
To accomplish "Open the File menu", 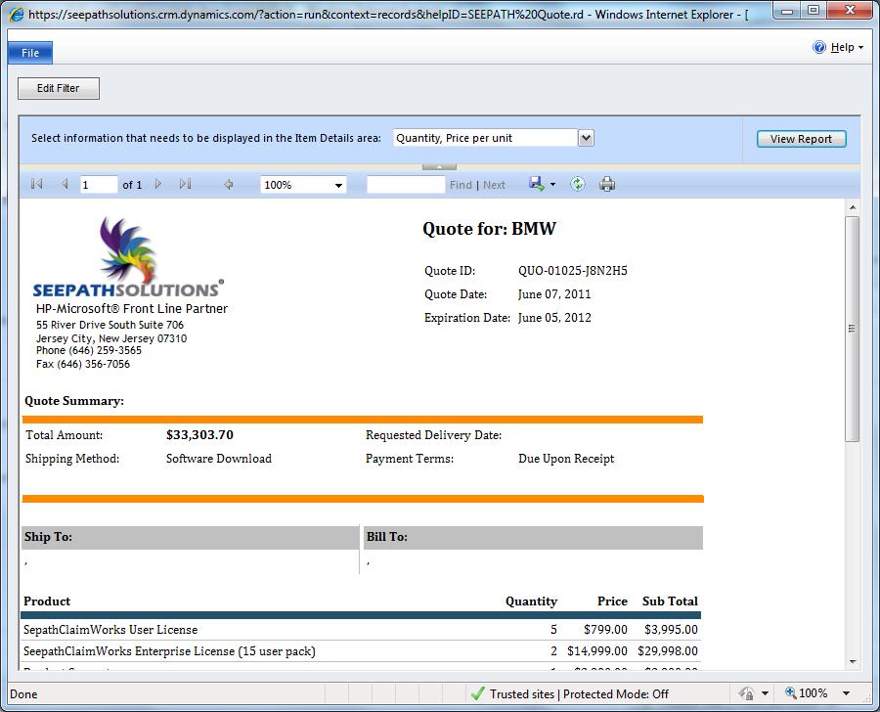I will pyautogui.click(x=30, y=53).
